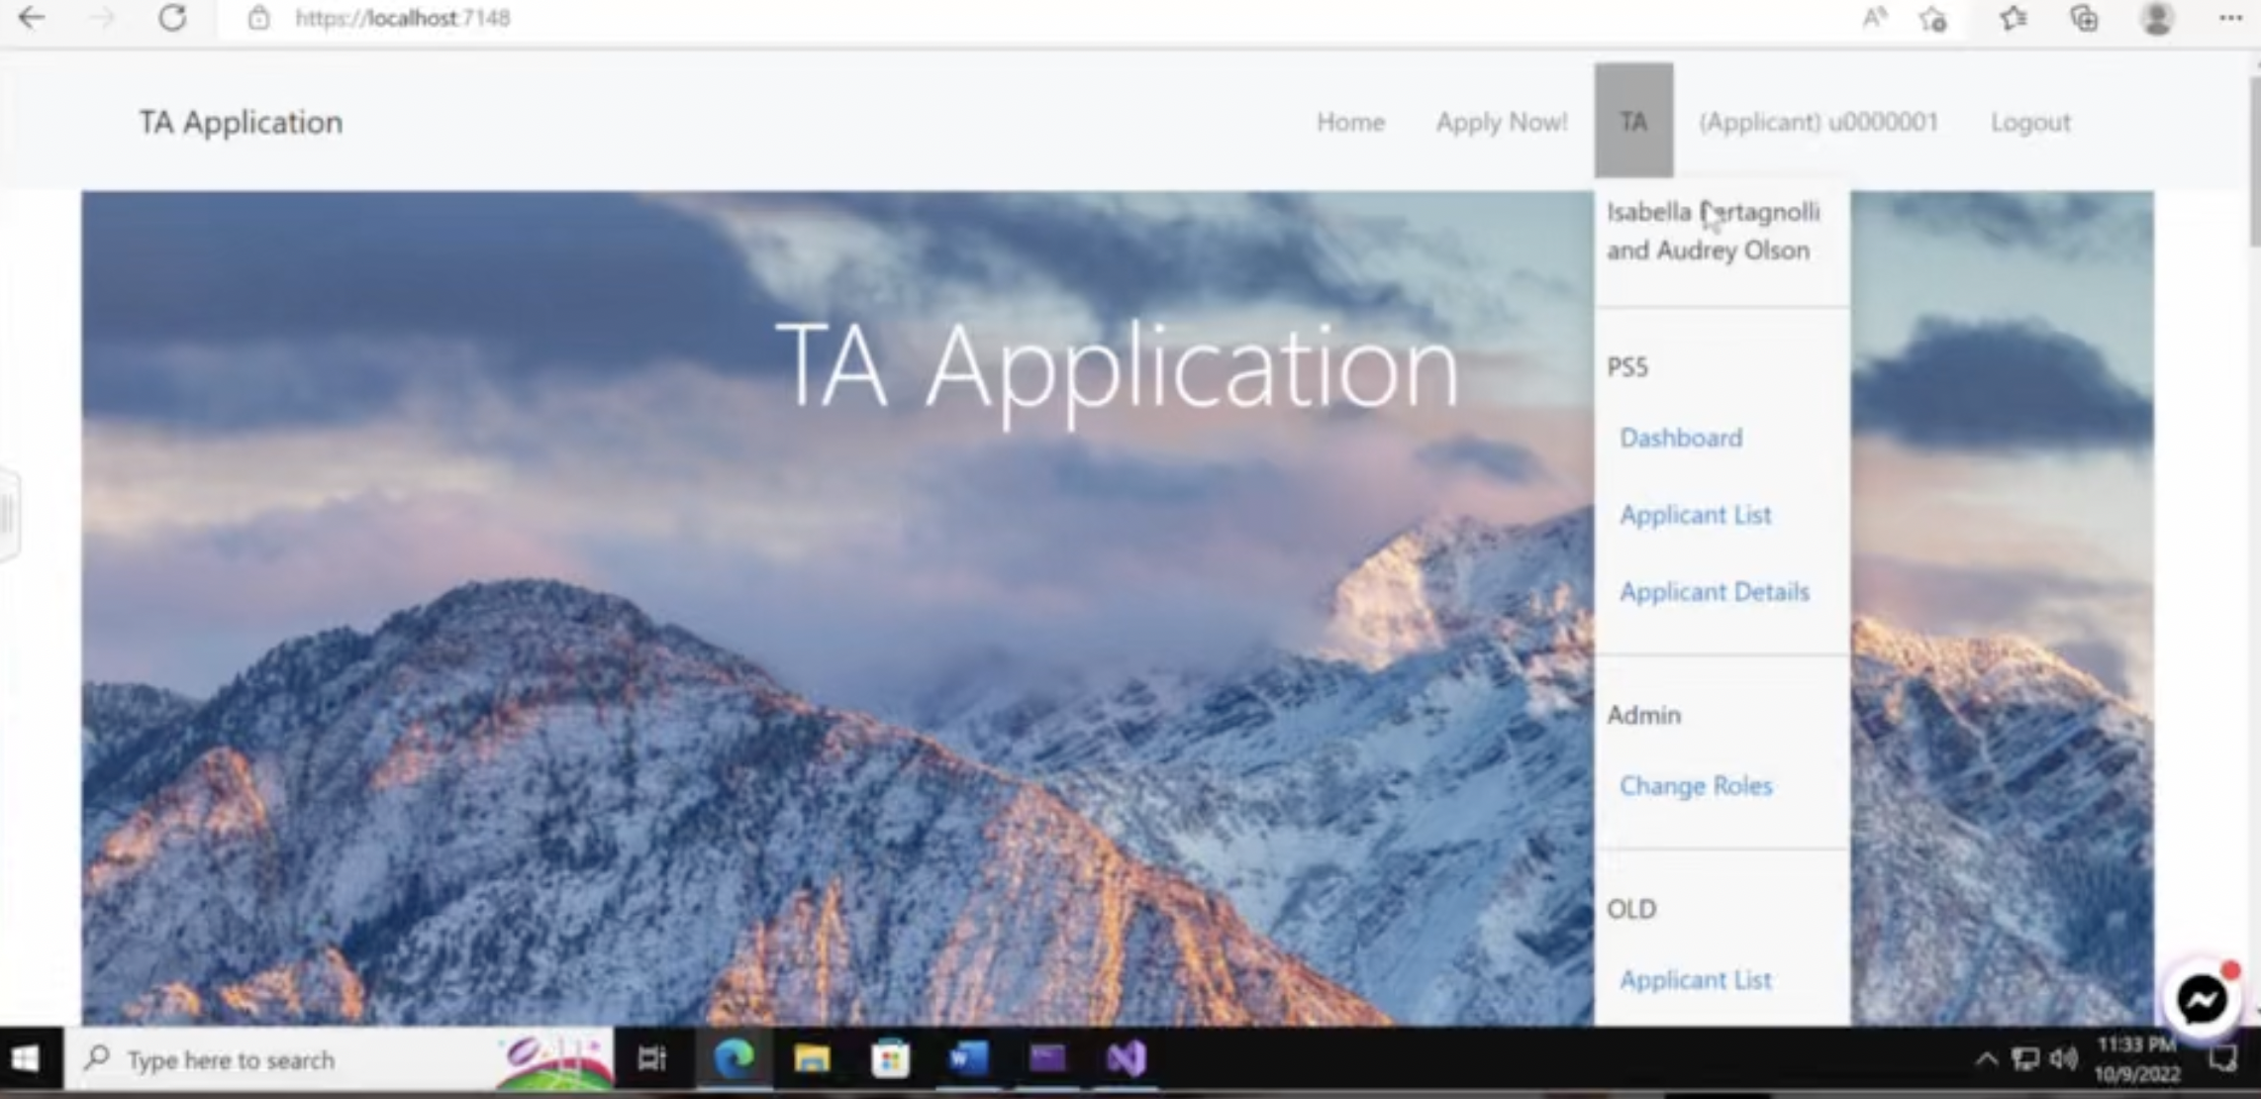Show hidden system tray icons chevron
The width and height of the screenshot is (2261, 1099).
[1985, 1059]
